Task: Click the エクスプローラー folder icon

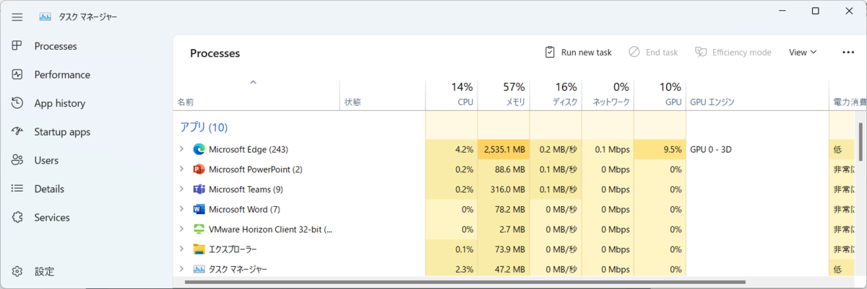Action: coord(199,249)
